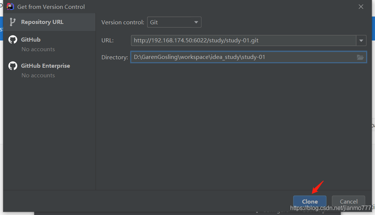Click into the Directory path field
This screenshot has width=375, height=215.
click(x=243, y=57)
